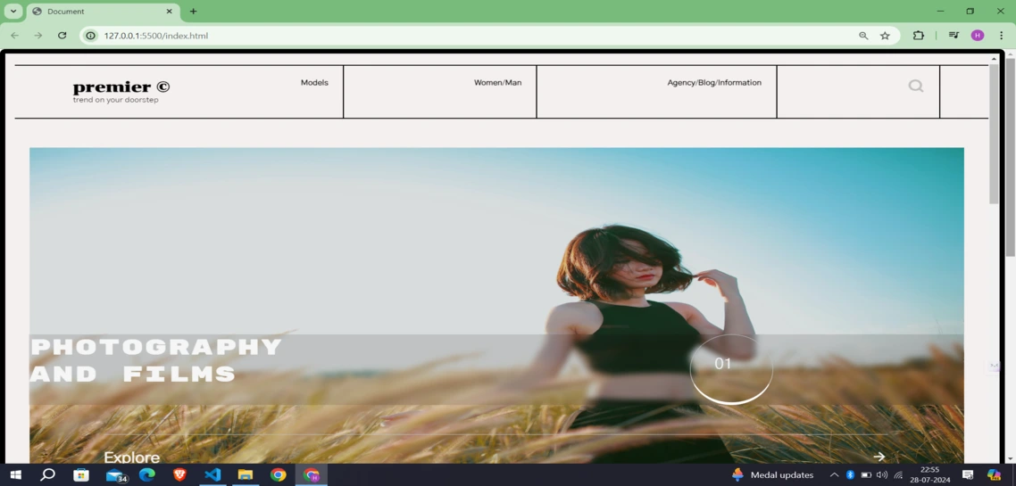Open the notification center icon
Screen dimensions: 1016x486
point(968,475)
